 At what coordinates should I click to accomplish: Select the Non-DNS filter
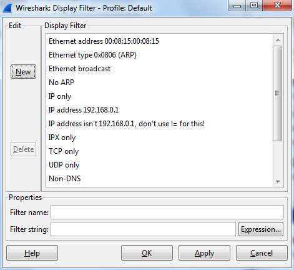tap(159, 179)
